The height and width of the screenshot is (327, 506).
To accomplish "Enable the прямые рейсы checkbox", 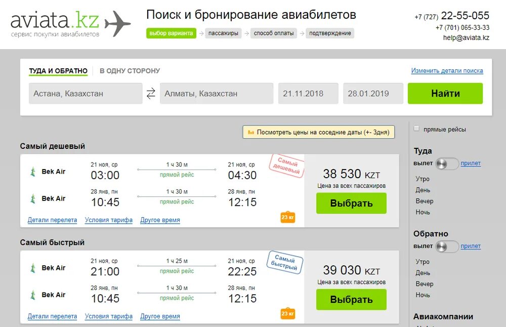I will (416, 129).
